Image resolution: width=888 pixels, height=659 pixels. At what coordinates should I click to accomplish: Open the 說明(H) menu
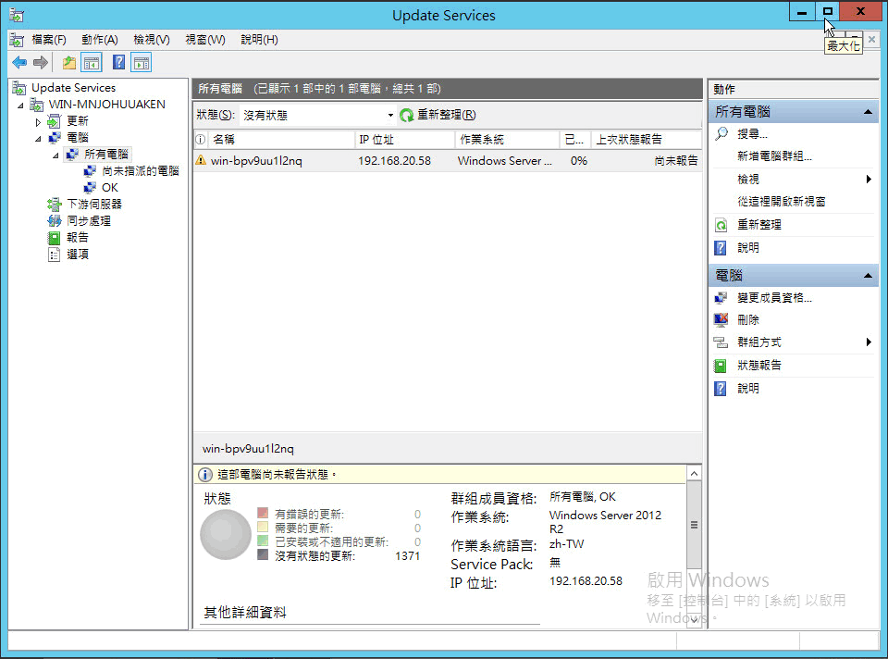259,40
